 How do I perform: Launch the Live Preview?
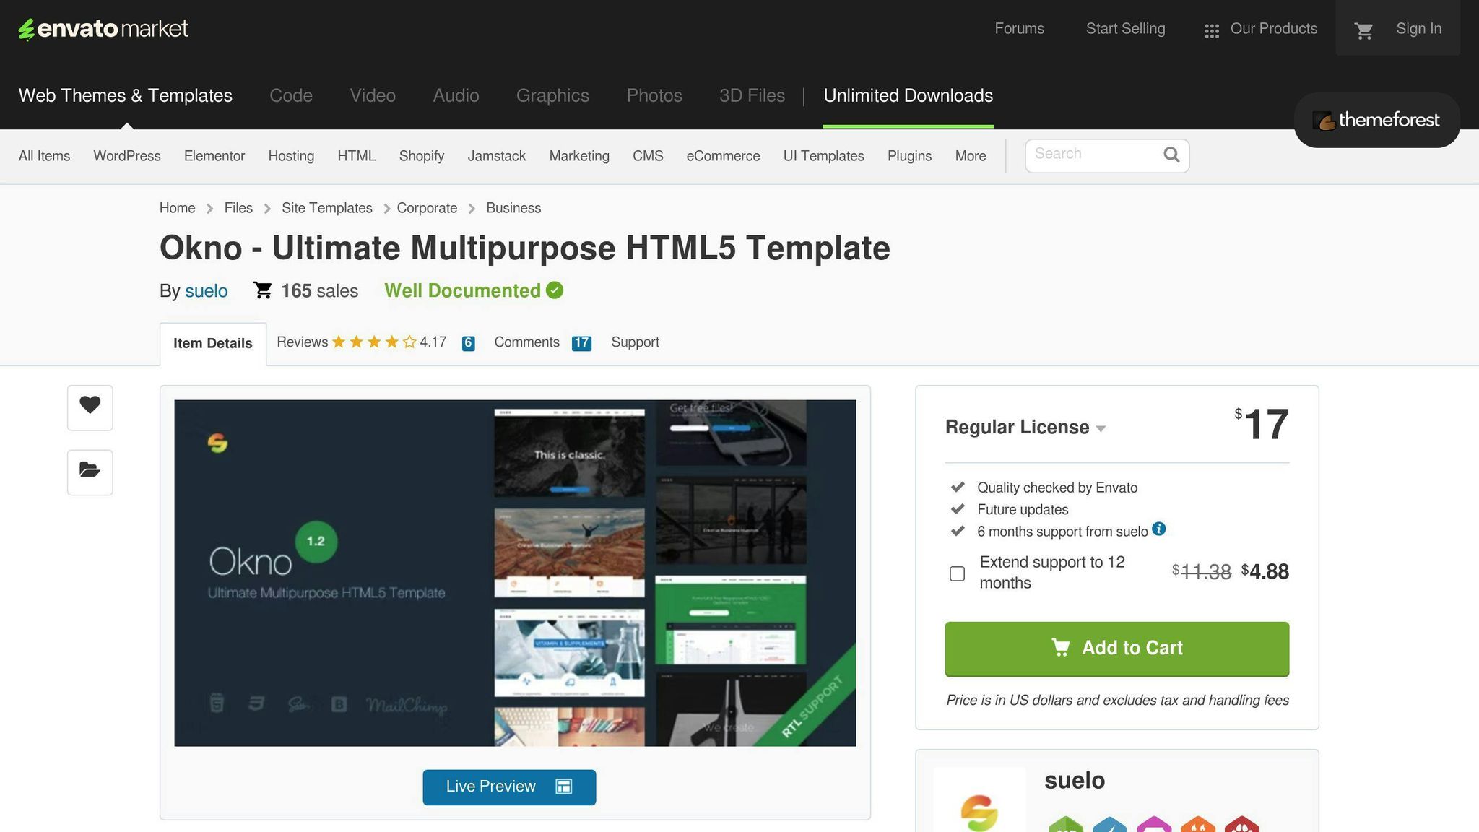click(509, 786)
